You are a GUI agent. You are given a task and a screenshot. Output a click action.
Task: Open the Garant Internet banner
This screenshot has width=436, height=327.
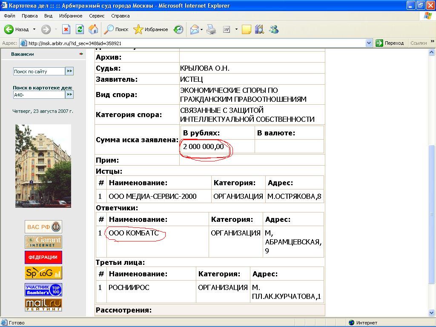(43, 242)
